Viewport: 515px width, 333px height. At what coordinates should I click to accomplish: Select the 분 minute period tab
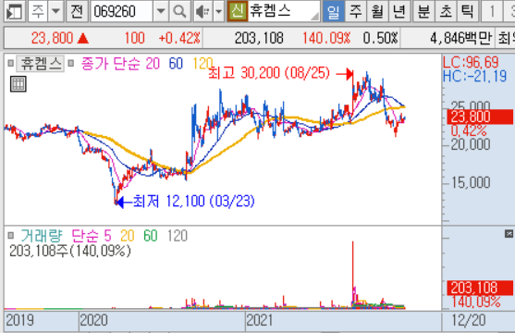[423, 11]
